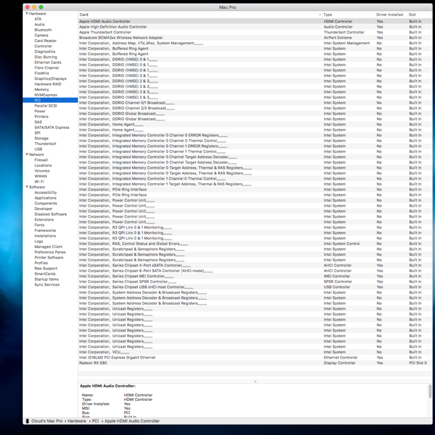Select Diagnostics in the sidebar
435x435 pixels.
point(45,52)
